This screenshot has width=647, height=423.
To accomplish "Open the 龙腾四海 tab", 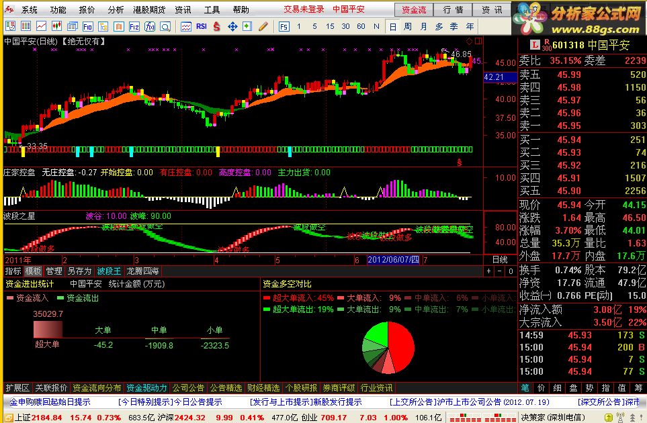I will (x=142, y=271).
